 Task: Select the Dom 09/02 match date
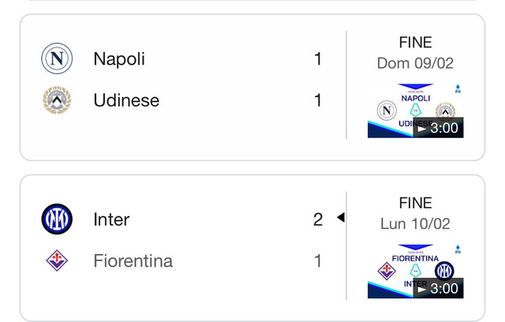pos(416,63)
